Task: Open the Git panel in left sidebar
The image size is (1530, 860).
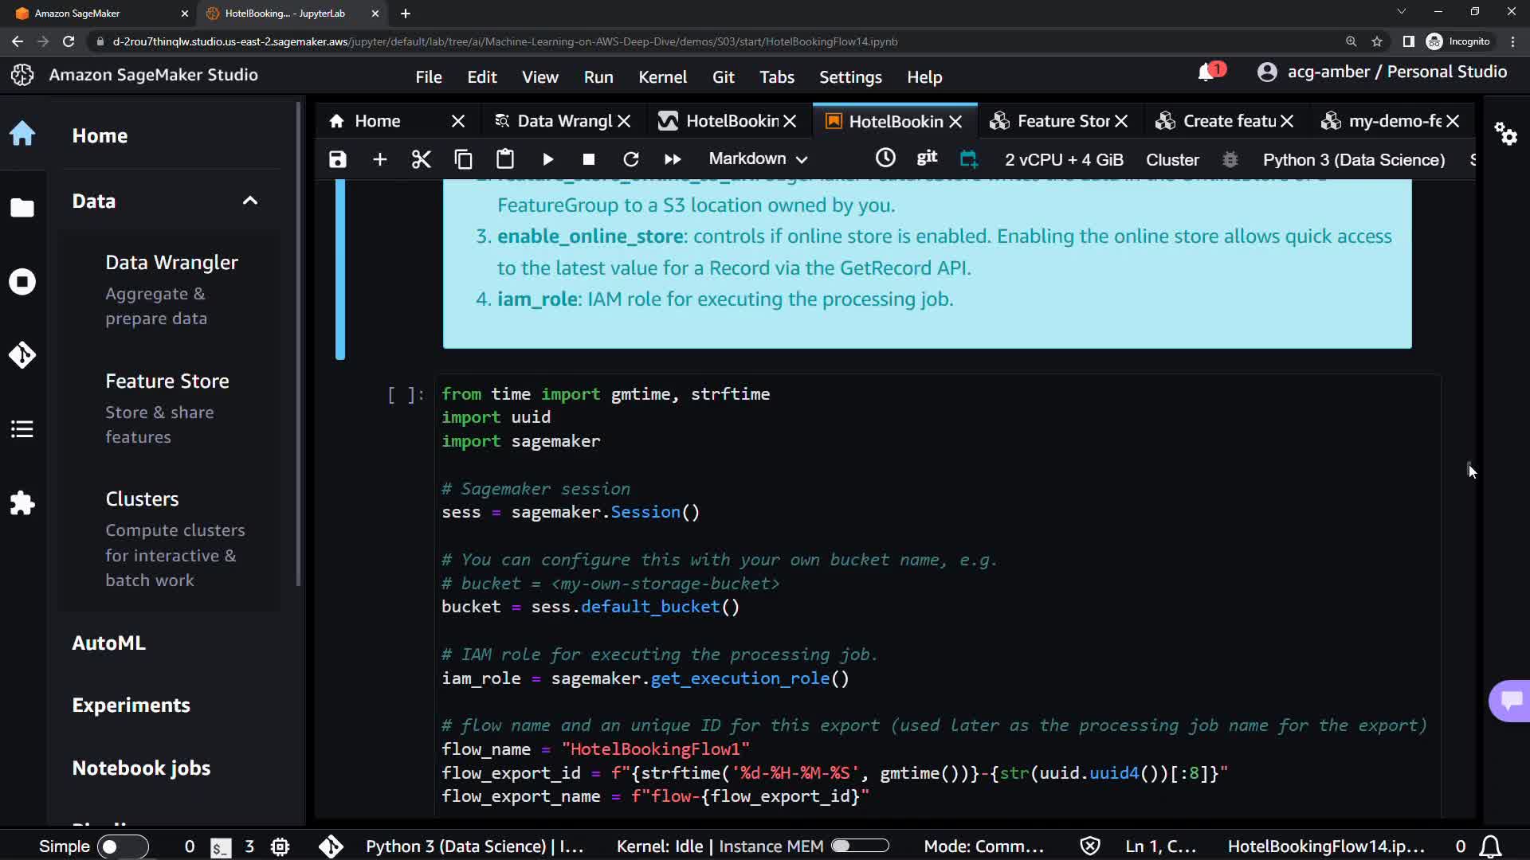Action: coord(22,354)
